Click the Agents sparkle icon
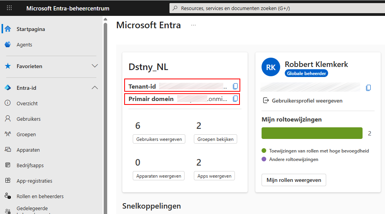Viewport: 385px width, 214px height. point(8,45)
